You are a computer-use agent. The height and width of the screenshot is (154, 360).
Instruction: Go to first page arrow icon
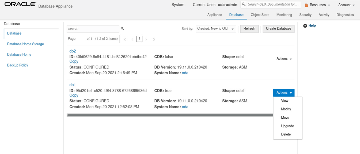click(125, 39)
